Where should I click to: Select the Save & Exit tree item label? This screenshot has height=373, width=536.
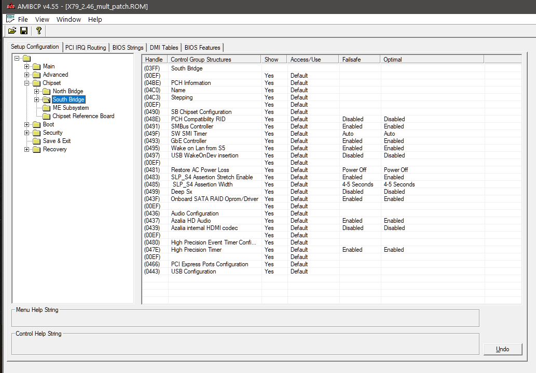click(x=57, y=141)
